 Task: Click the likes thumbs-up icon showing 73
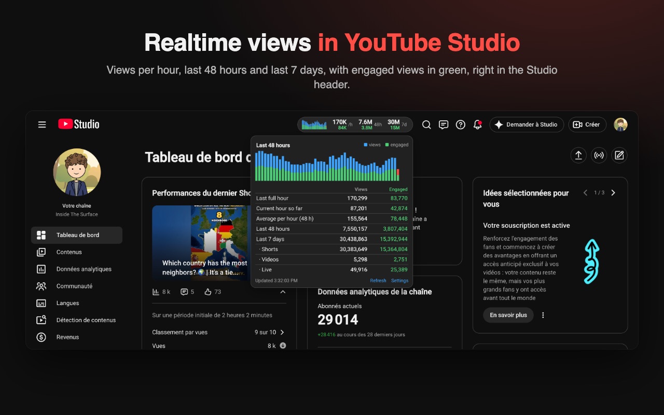click(x=208, y=292)
